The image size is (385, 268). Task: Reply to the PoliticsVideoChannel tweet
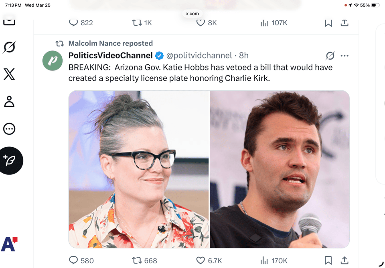click(73, 260)
